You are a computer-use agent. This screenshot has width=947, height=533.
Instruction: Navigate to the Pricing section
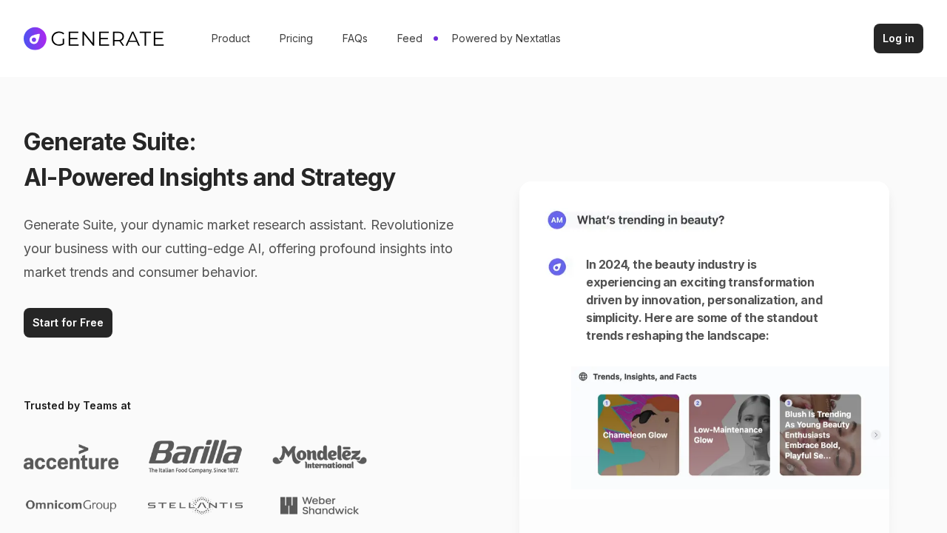click(296, 38)
